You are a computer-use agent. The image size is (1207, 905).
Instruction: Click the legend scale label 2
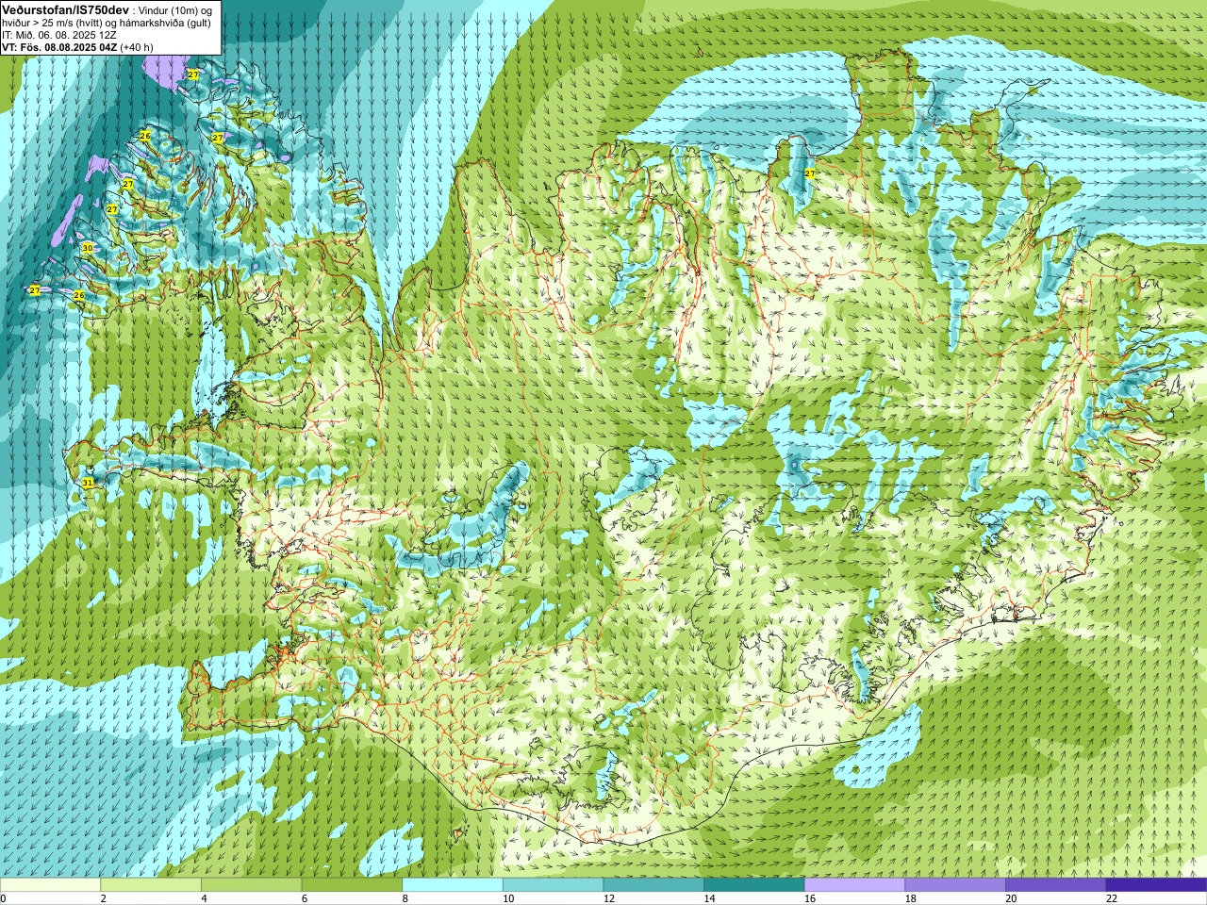tap(103, 898)
